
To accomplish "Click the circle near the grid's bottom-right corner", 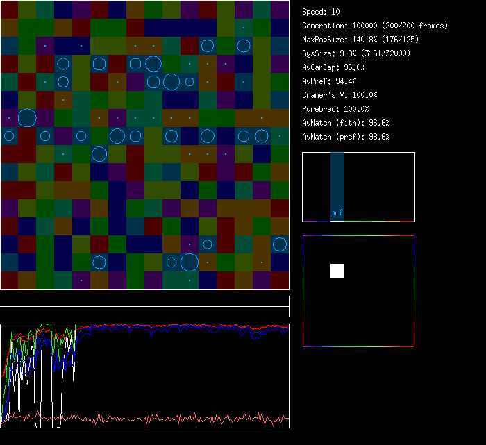I will (x=280, y=244).
